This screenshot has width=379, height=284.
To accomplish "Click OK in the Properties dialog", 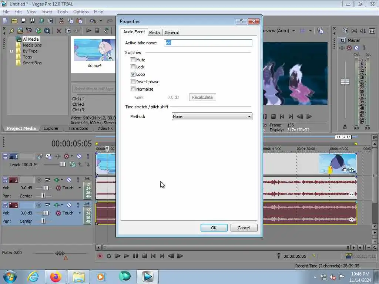I will click(214, 228).
